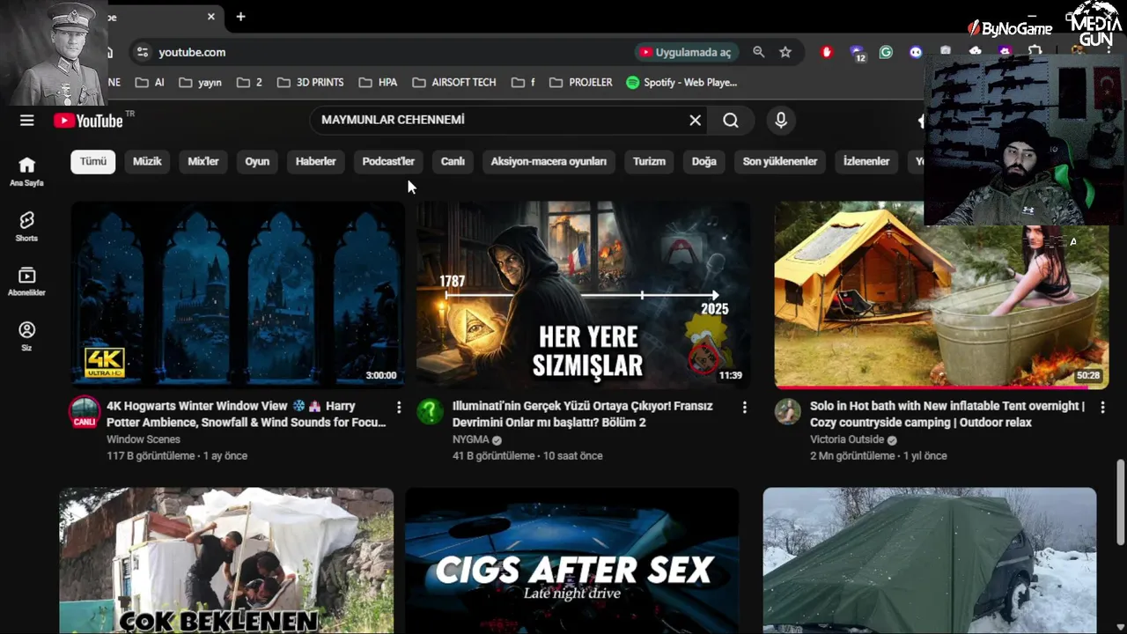
Task: Open the extension with badge 12
Action: click(857, 53)
